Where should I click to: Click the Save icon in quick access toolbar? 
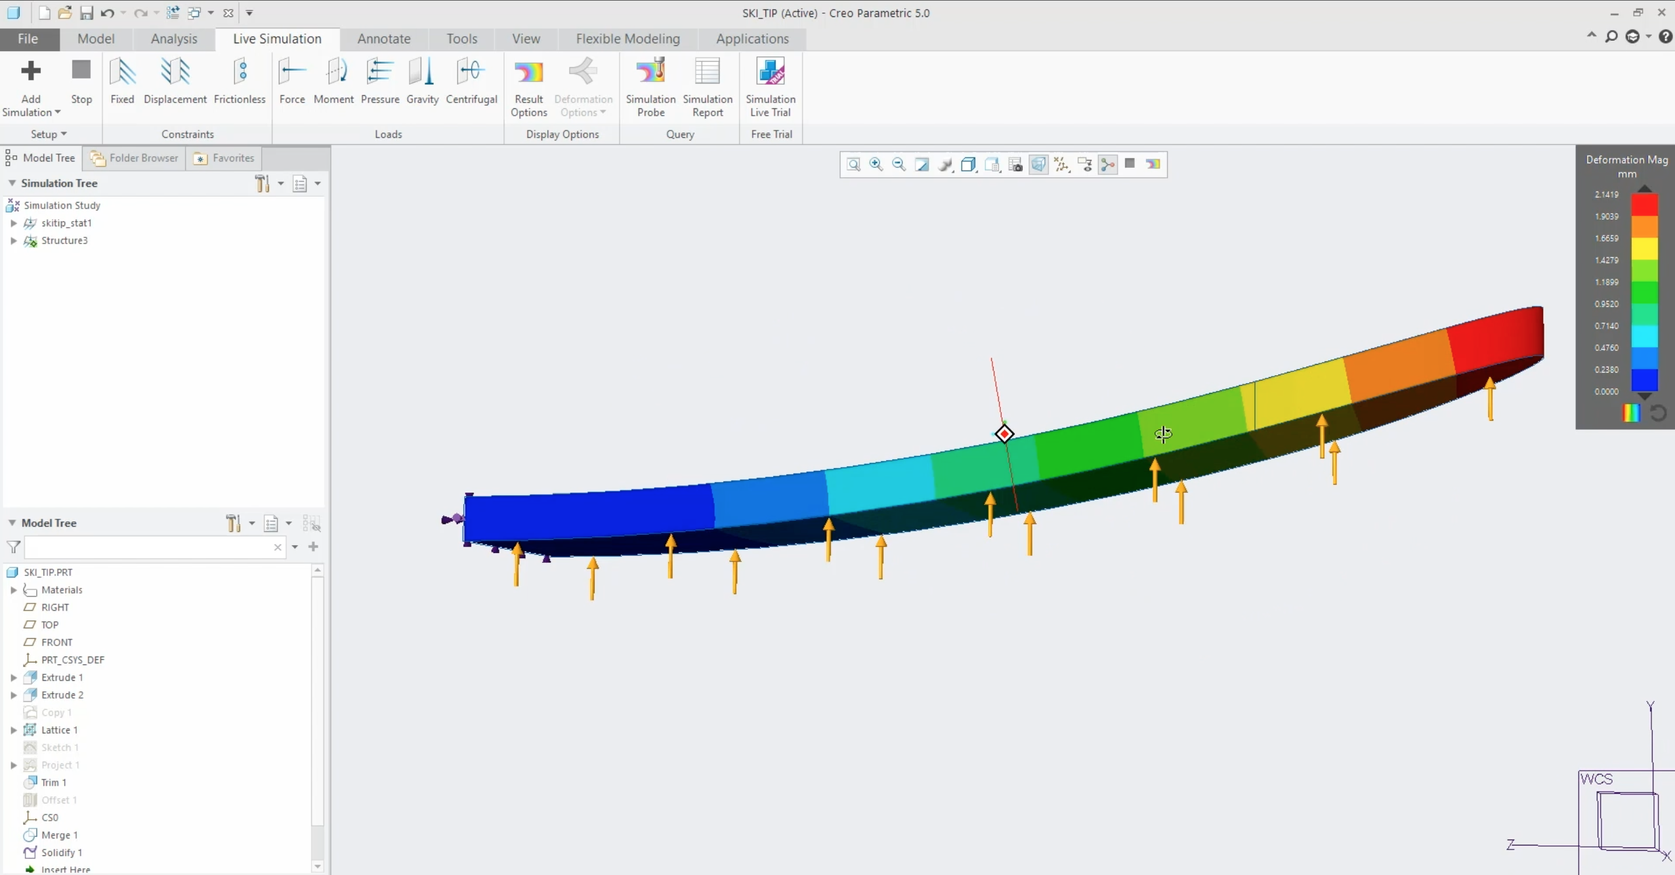[x=87, y=12]
